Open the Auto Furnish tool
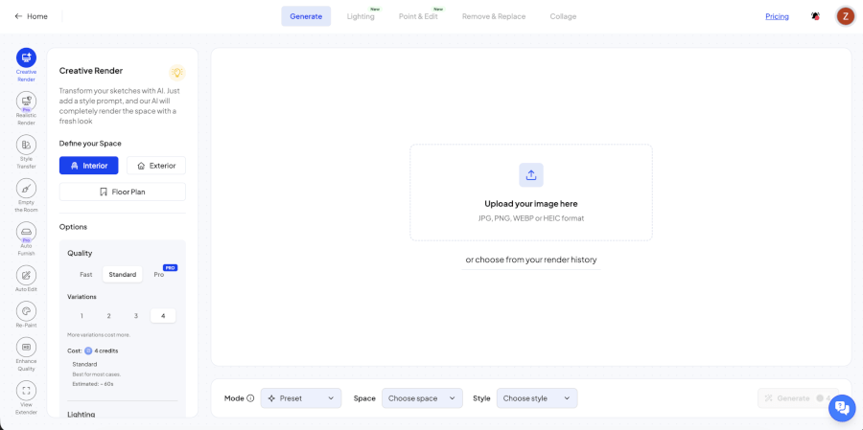The height and width of the screenshot is (430, 863). coord(26,232)
